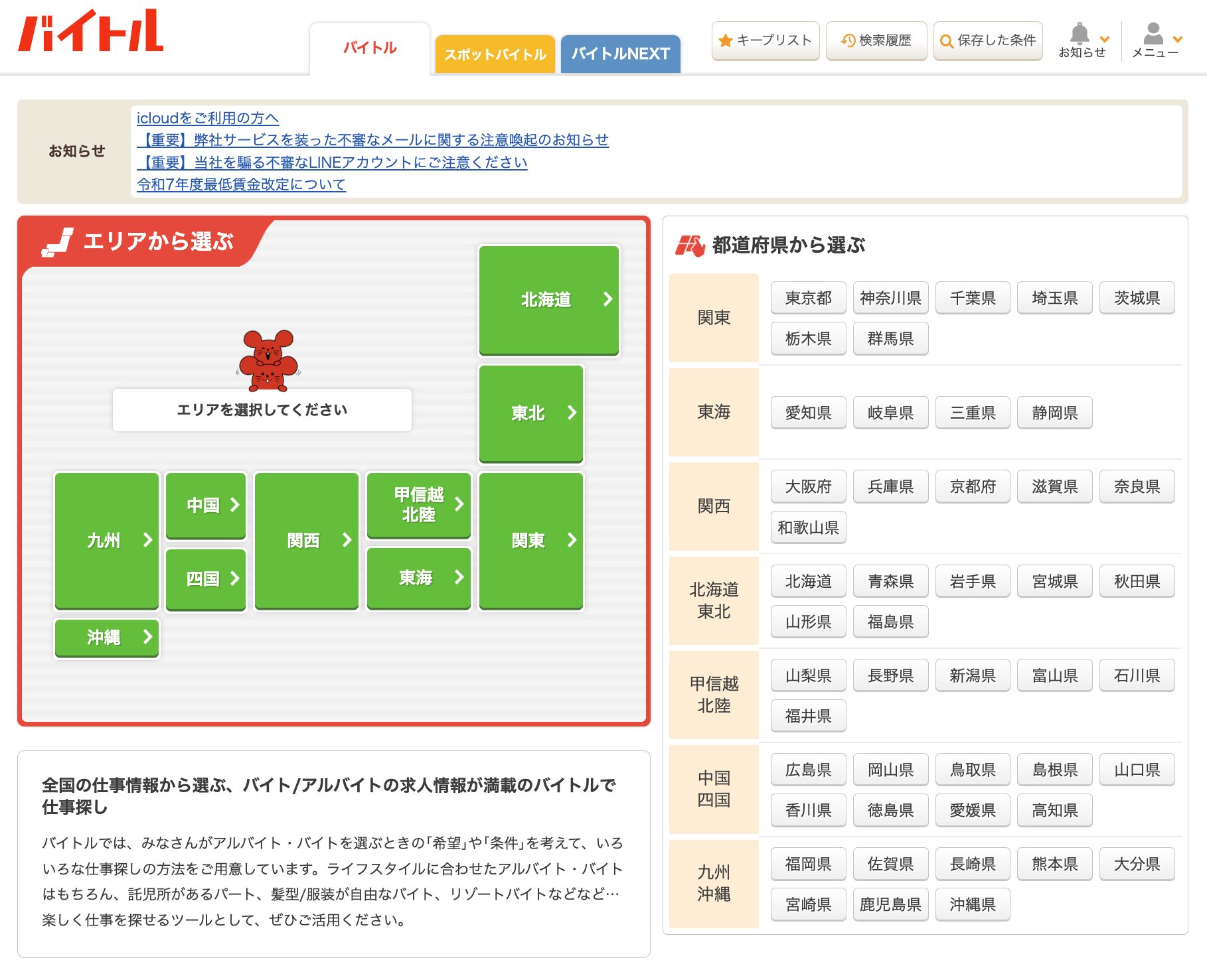The width and height of the screenshot is (1207, 966).
Task: Expand the 北海道 area tile
Action: point(548,300)
